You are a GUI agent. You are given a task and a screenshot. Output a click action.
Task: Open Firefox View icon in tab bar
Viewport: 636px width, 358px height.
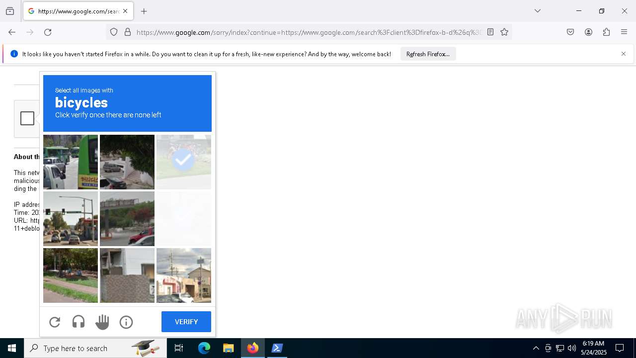10,11
